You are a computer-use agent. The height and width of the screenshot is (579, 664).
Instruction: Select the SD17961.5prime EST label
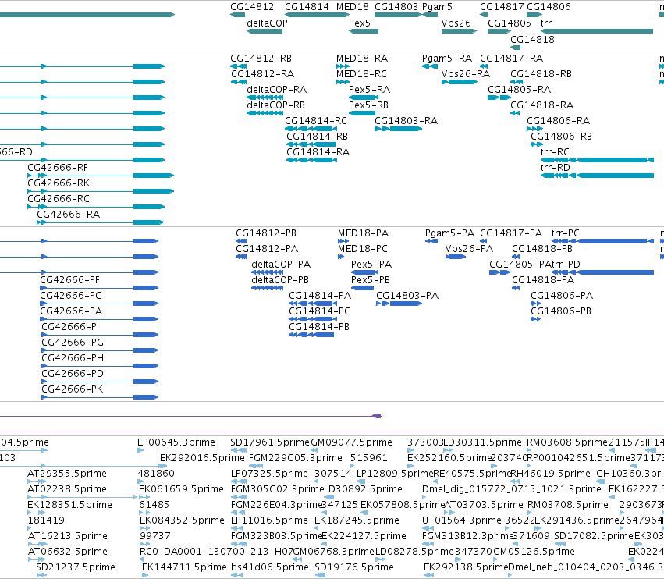click(270, 442)
